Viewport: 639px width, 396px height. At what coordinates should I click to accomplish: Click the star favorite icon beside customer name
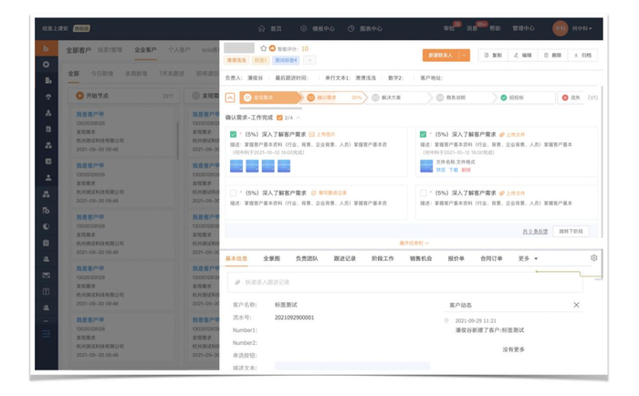click(x=264, y=48)
